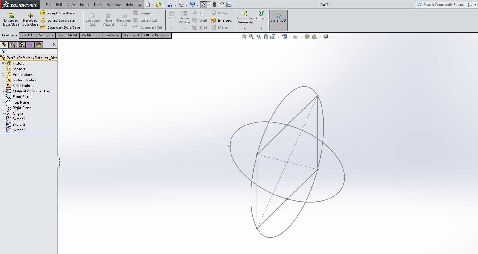
Task: Open the PropertyManager tab icon
Action: [x=13, y=45]
